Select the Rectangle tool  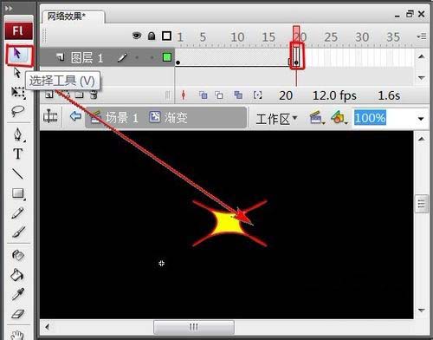point(18,193)
